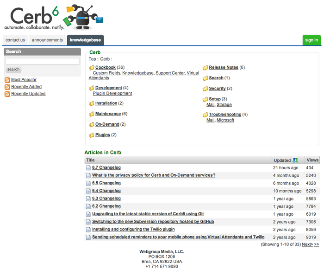The height and width of the screenshot is (276, 324).
Task: Open the Storage subcategory under Setup
Action: (x=224, y=104)
